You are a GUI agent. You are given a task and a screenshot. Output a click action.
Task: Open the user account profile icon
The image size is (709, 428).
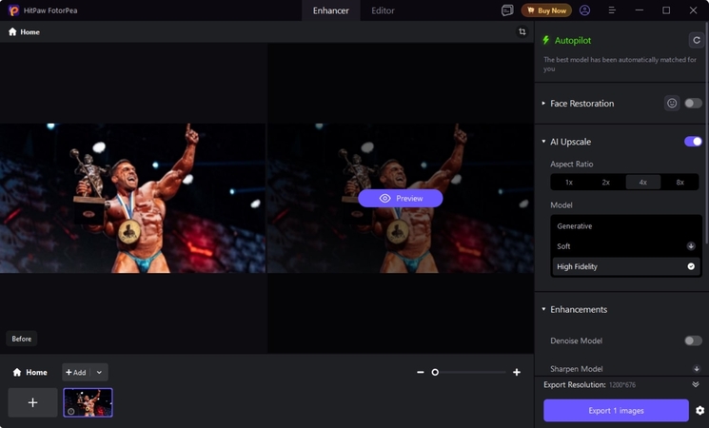[584, 10]
